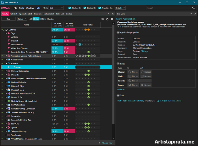Click the Telegram Desktop upload rate cell
The height and width of the screenshot is (146, 198).
pyautogui.click(x=69, y=131)
